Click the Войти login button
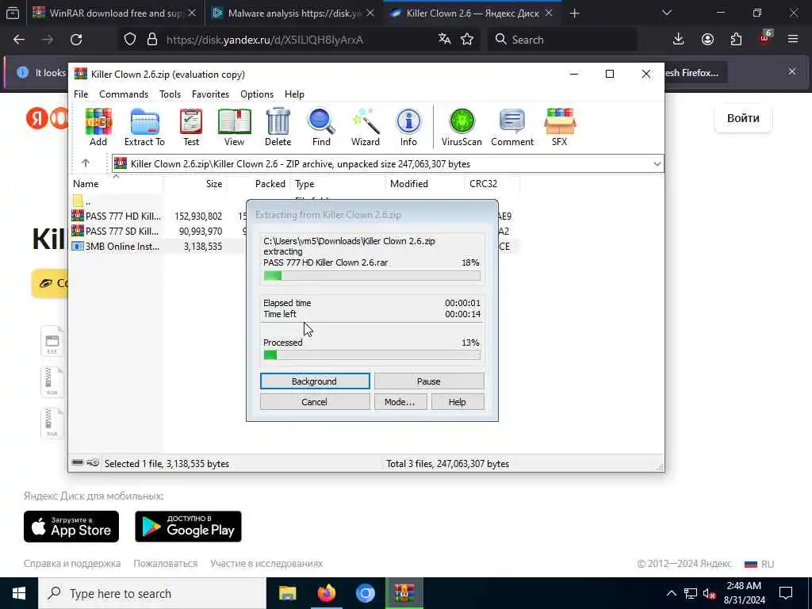Viewport: 812px width, 609px height. point(743,118)
